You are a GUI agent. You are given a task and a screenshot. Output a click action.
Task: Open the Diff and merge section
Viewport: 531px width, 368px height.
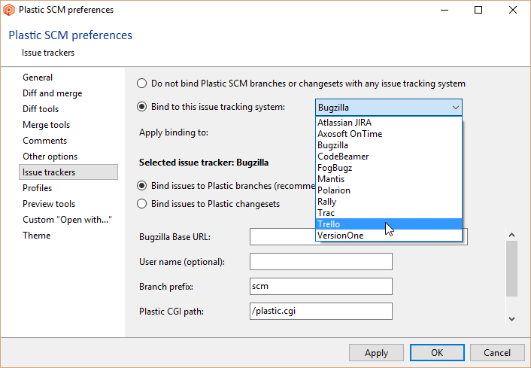click(52, 93)
